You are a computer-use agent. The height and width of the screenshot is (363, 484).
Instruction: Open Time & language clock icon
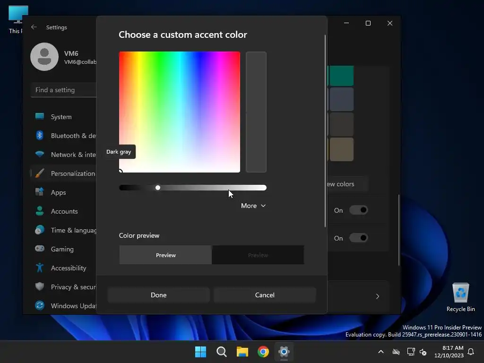click(40, 230)
